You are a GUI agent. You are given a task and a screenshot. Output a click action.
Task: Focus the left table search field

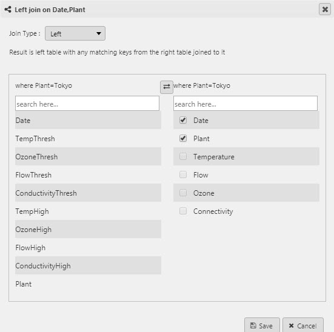pyautogui.click(x=87, y=104)
